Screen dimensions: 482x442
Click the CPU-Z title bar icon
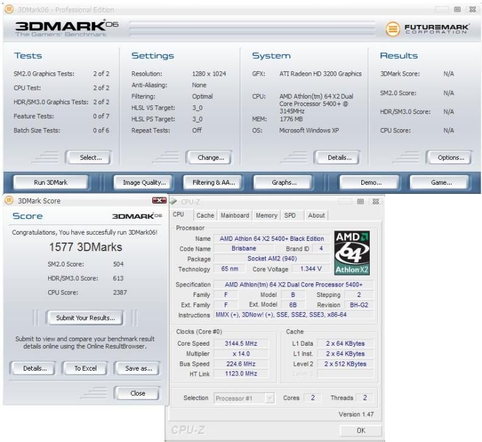[174, 202]
